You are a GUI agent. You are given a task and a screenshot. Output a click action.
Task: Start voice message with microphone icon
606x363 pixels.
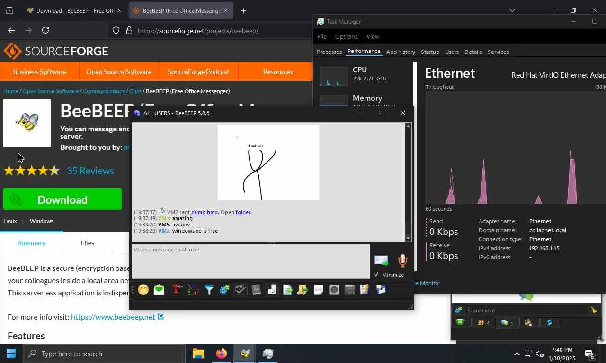[x=402, y=260]
